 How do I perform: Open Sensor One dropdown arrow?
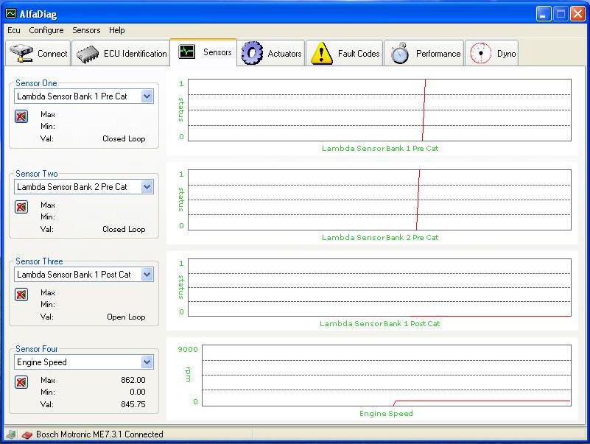(x=147, y=96)
